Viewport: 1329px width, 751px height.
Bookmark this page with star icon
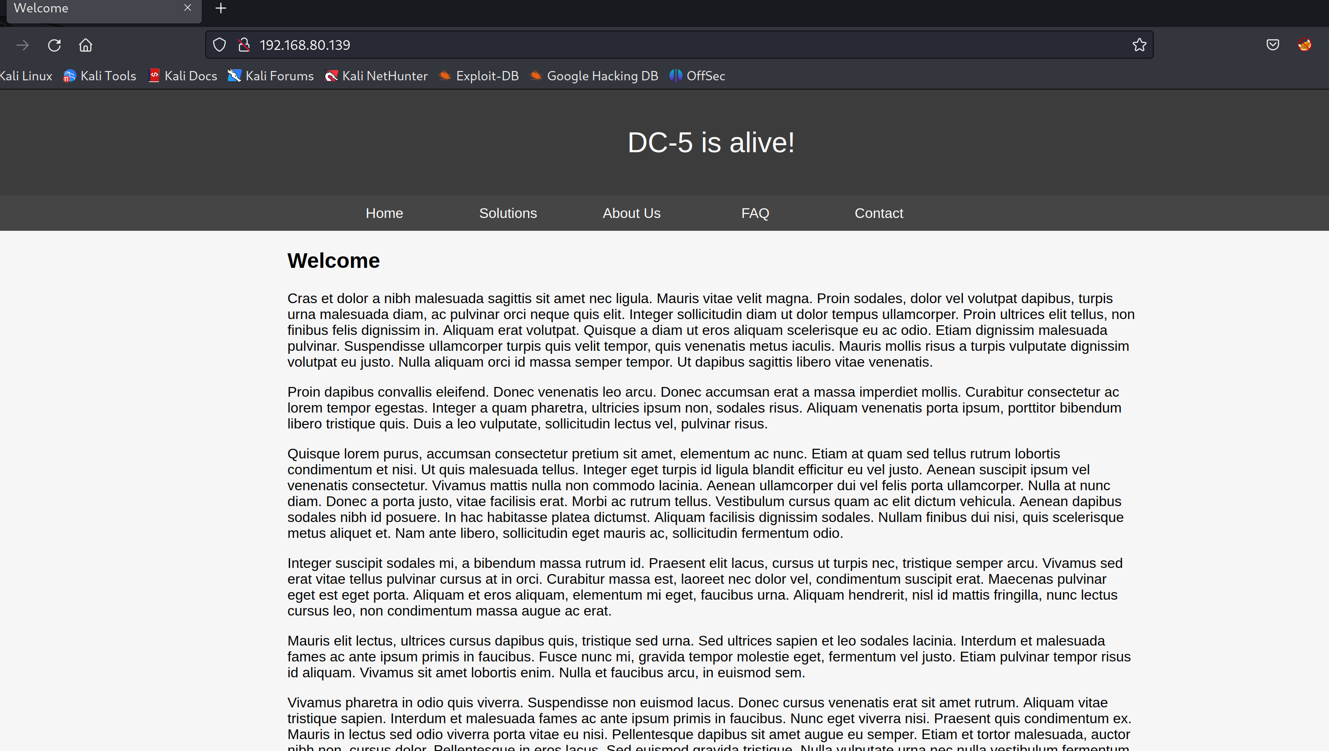(1139, 45)
